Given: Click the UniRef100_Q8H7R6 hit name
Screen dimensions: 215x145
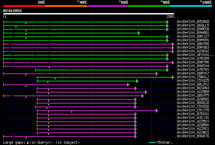Looking at the screenshot, I should click(193, 44).
